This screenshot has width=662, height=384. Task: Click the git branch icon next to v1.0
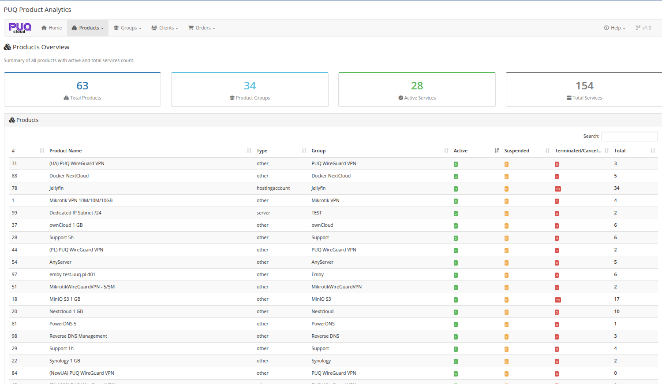638,28
